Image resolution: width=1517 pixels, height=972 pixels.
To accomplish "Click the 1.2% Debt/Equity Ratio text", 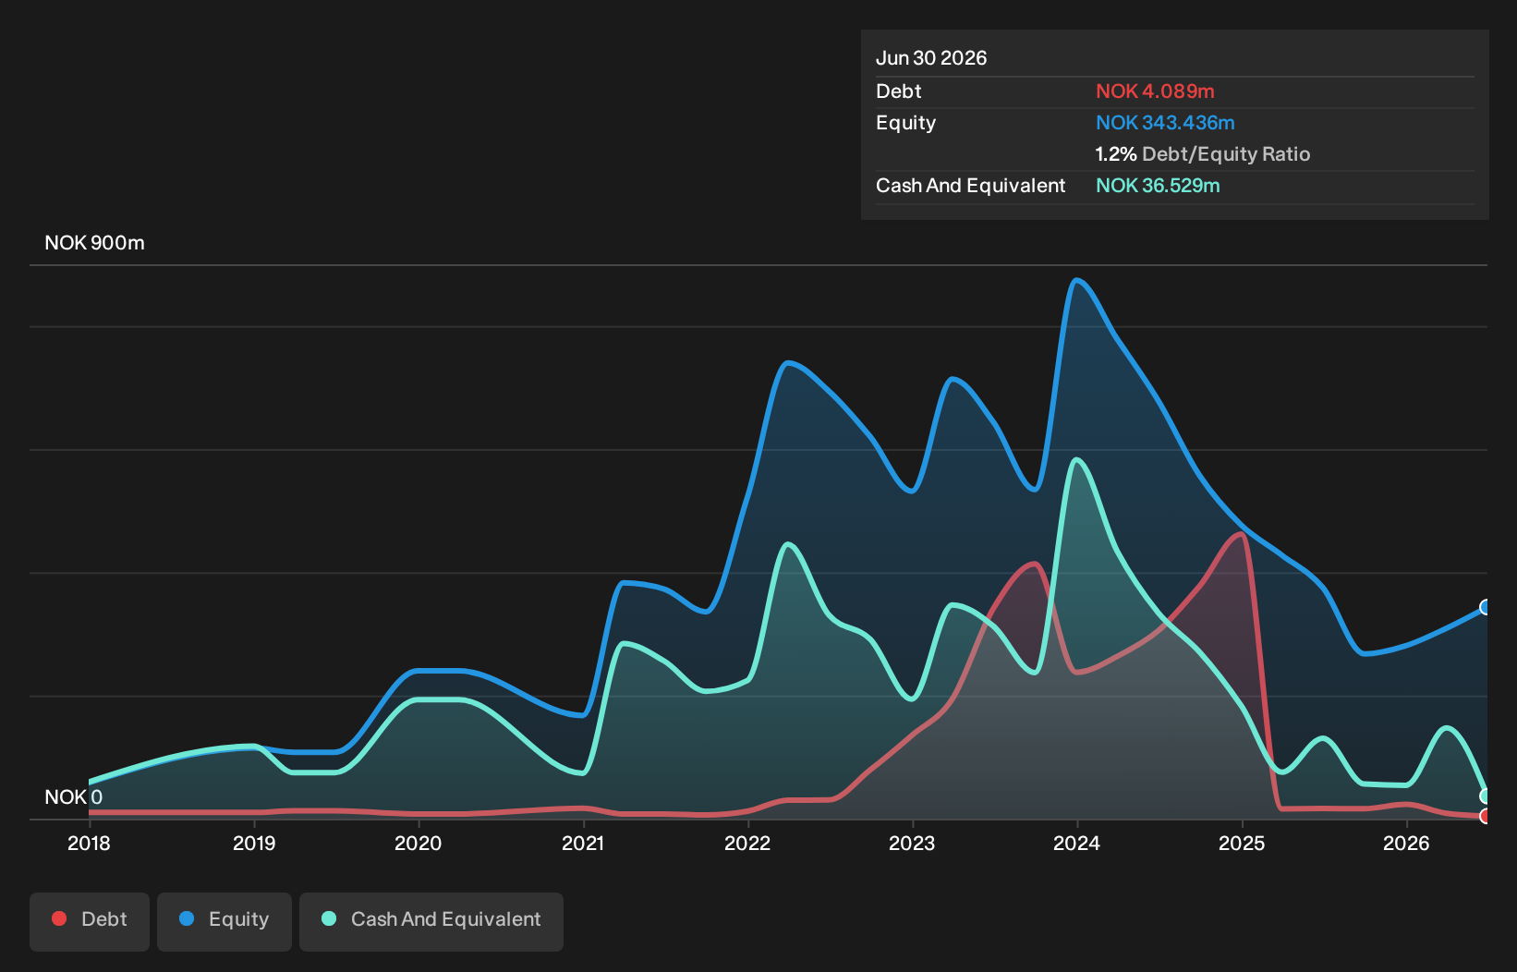I will pos(1203,154).
